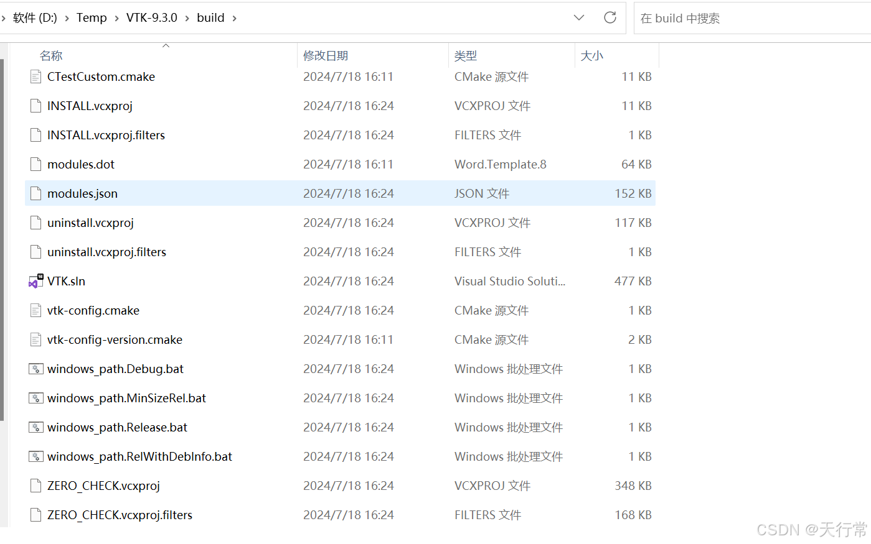Click the windows_path.RelWithDebInfo.bat batch icon
Viewport: 871px width, 544px height.
click(36, 456)
